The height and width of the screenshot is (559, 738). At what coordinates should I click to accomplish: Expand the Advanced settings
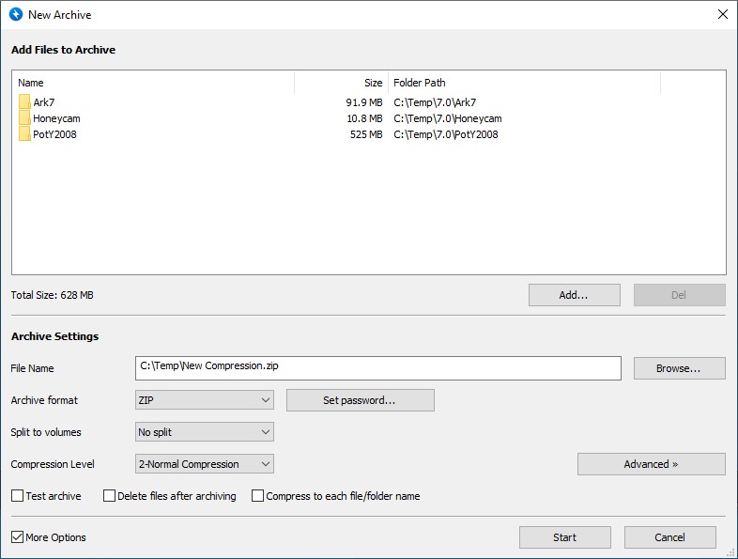[x=651, y=464]
